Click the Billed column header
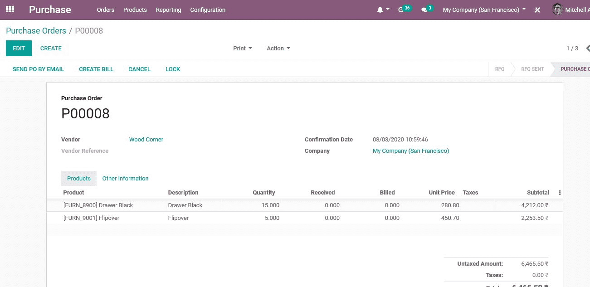The width and height of the screenshot is (590, 287). coord(387,193)
